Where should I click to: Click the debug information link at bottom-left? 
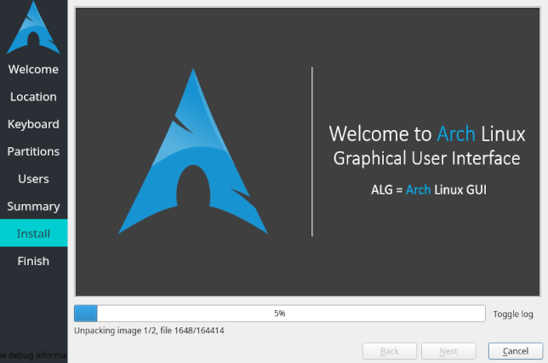33,355
